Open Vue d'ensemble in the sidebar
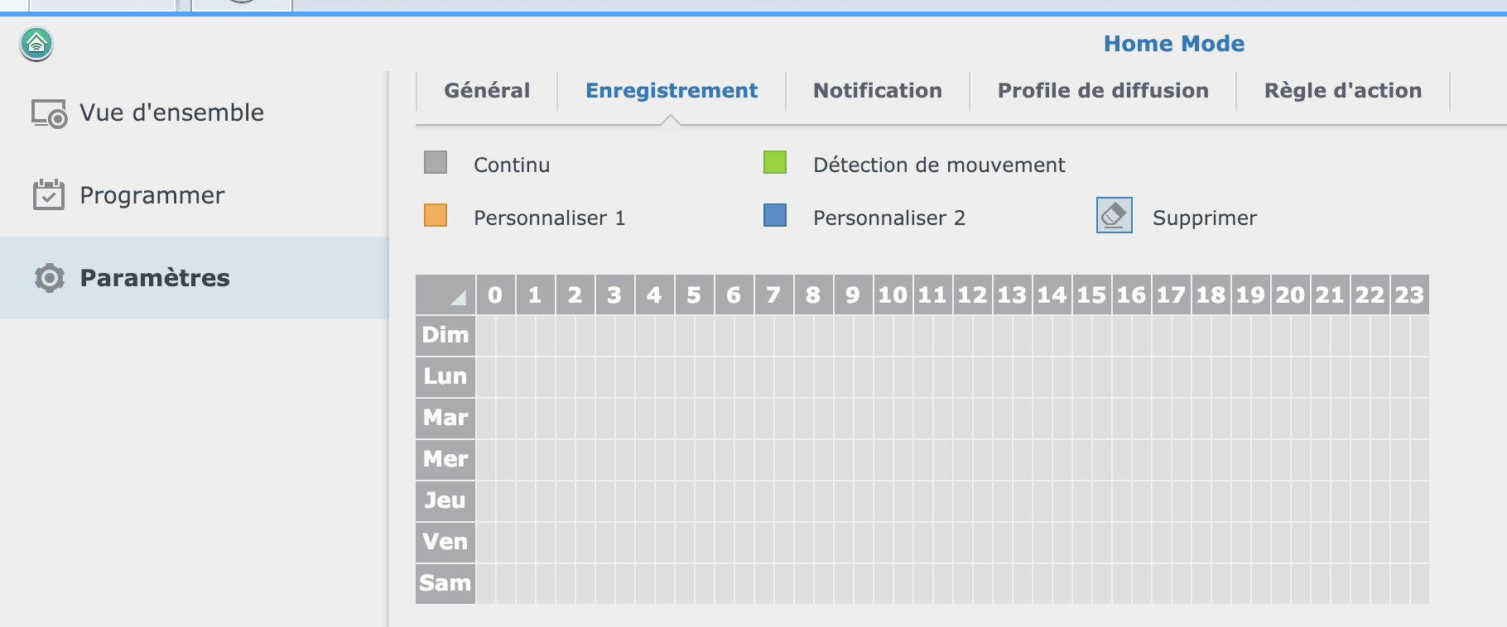The image size is (1507, 627). tap(171, 113)
